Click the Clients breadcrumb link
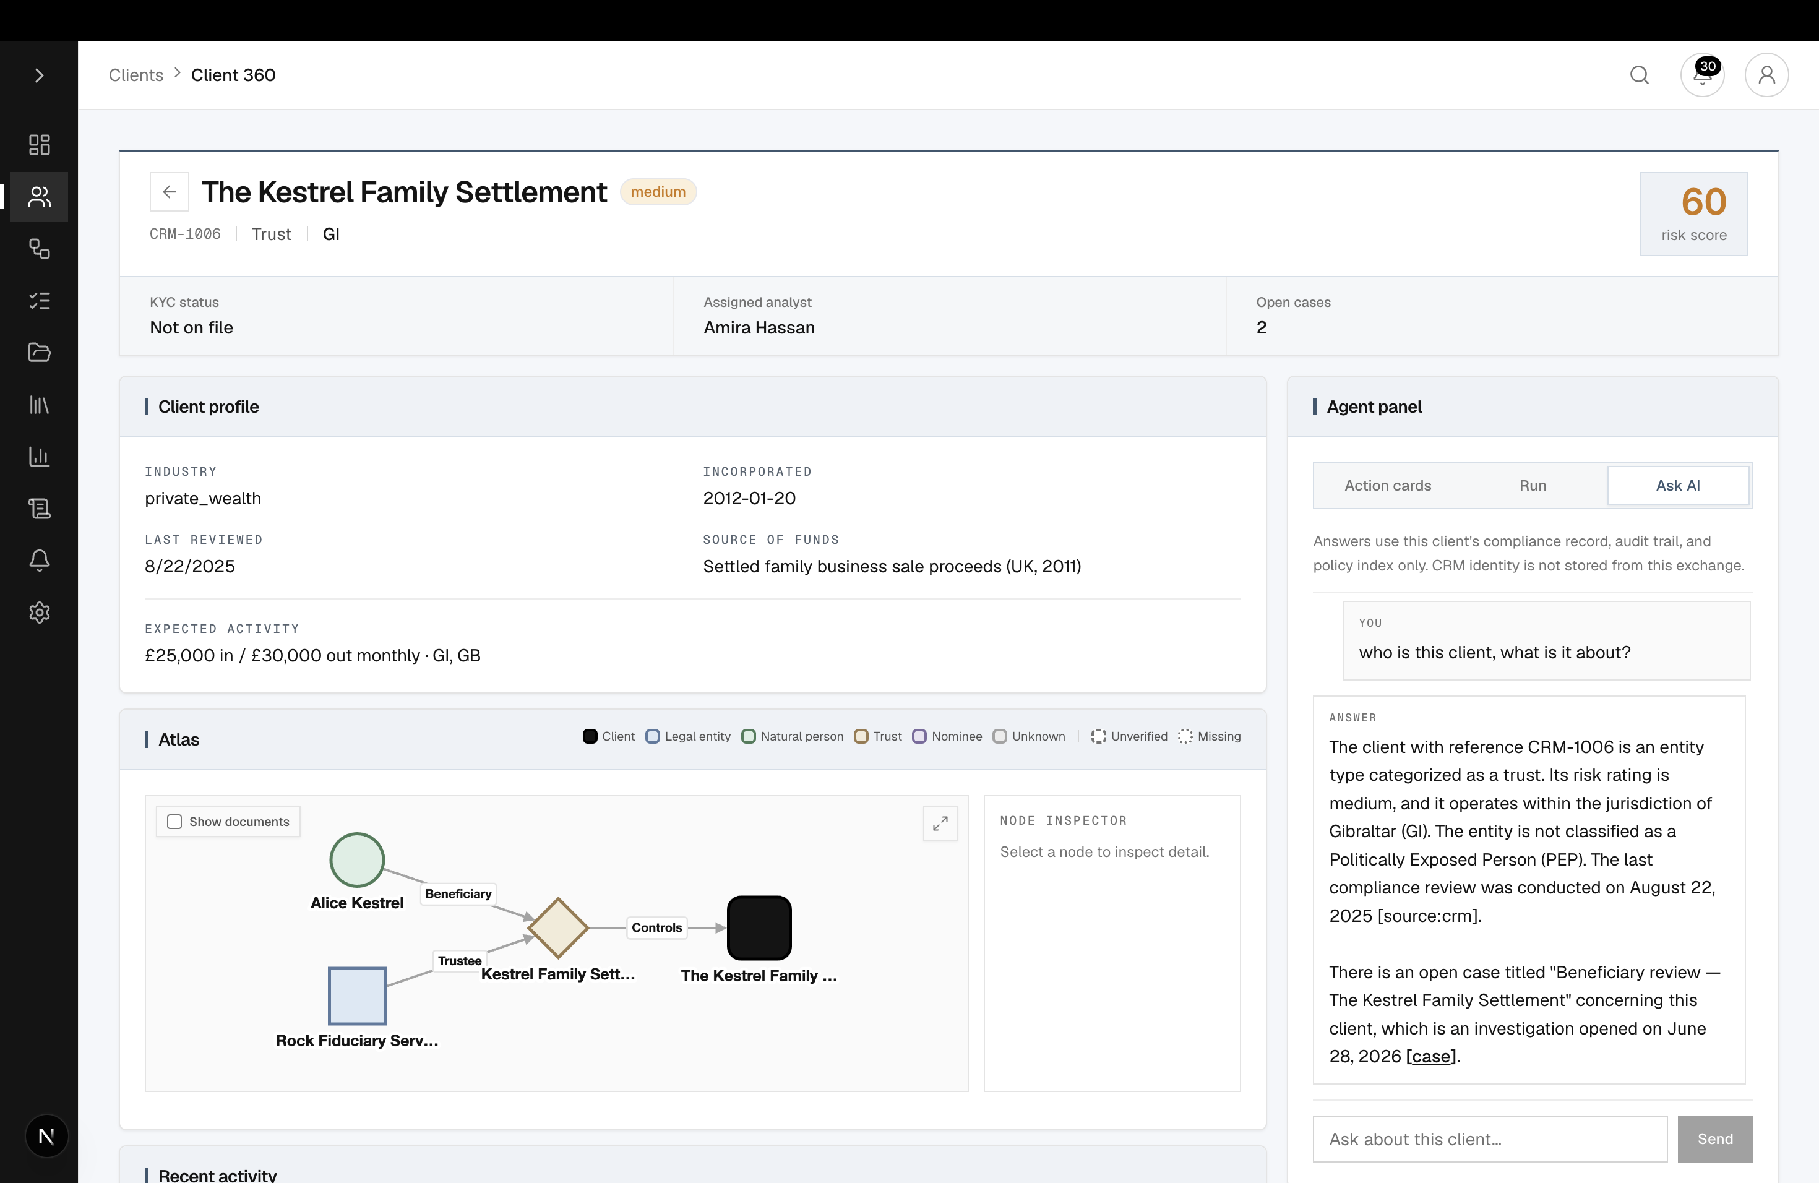Screen dimensions: 1819x1183 click(x=136, y=75)
